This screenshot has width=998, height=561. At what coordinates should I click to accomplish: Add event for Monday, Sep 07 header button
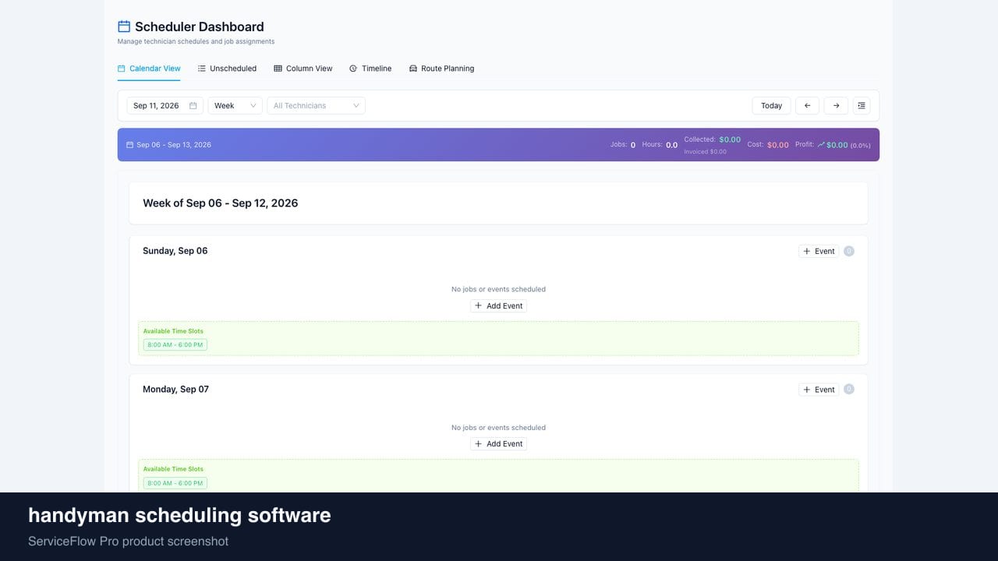819,389
